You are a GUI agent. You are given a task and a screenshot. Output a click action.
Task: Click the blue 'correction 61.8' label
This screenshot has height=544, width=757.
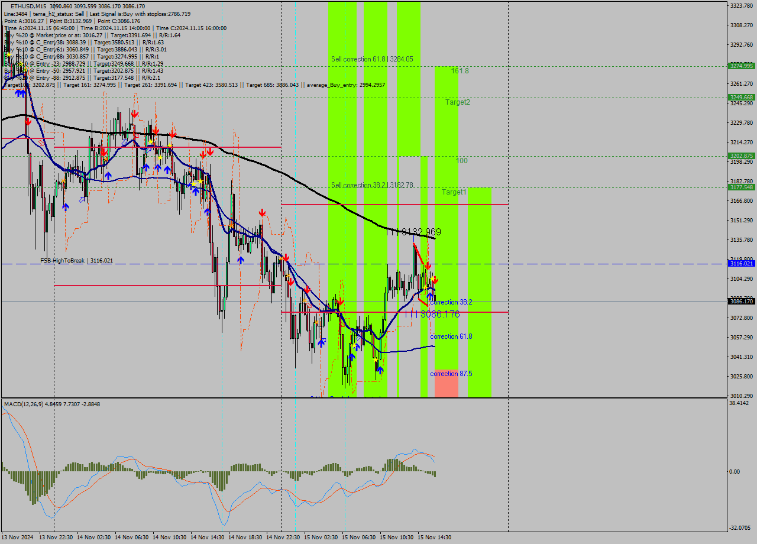pos(451,336)
